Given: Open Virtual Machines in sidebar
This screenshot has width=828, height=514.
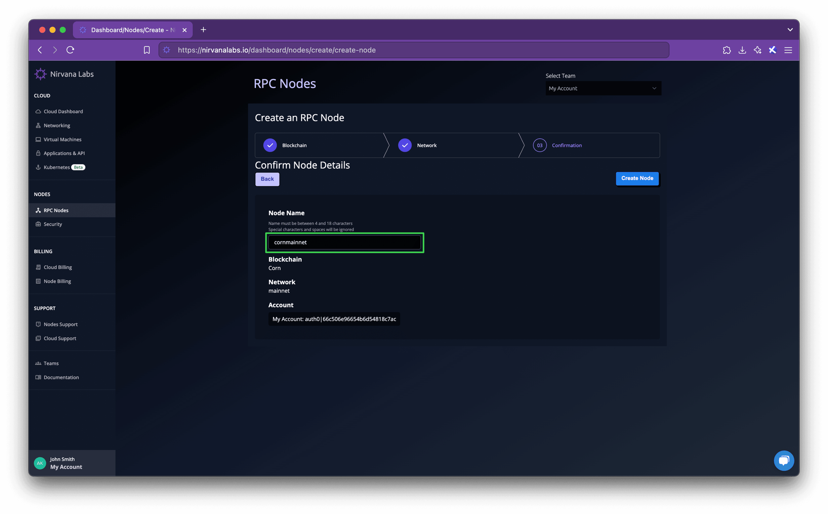Looking at the screenshot, I should (62, 140).
